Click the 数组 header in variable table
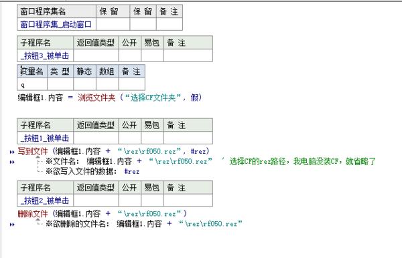Viewport: 402px width, 258px height. pos(107,72)
